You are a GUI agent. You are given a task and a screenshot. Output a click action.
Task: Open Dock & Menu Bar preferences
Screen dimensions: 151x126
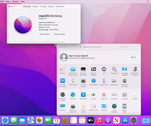pyautogui.click(x=83, y=71)
